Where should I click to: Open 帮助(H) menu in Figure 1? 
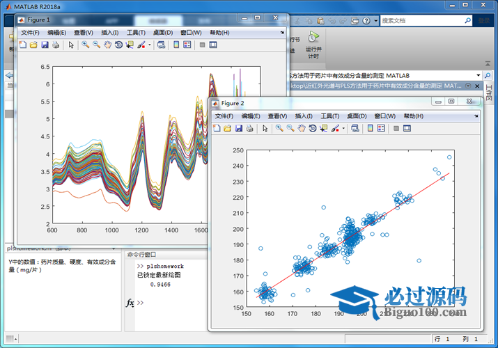point(219,33)
